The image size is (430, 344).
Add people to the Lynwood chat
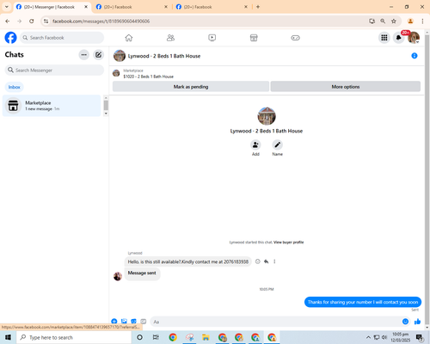[255, 144]
